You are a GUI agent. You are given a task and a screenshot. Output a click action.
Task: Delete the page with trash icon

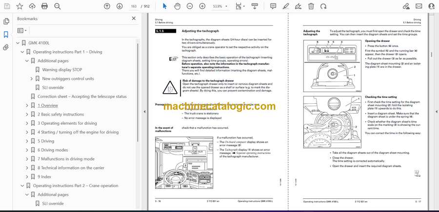(x=311, y=6)
